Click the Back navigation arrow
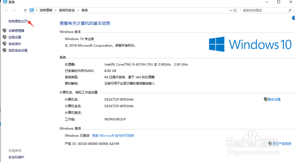The width and height of the screenshot is (295, 162). tap(6, 11)
